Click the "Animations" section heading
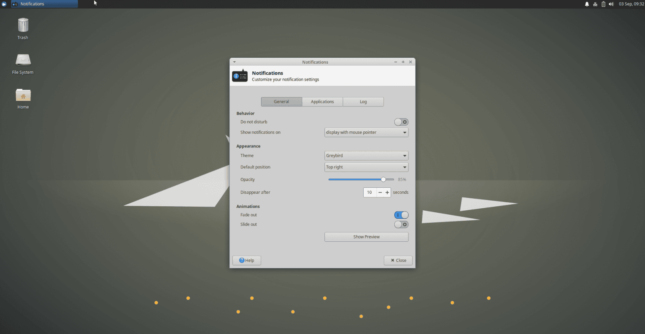This screenshot has width=645, height=334. (248, 207)
